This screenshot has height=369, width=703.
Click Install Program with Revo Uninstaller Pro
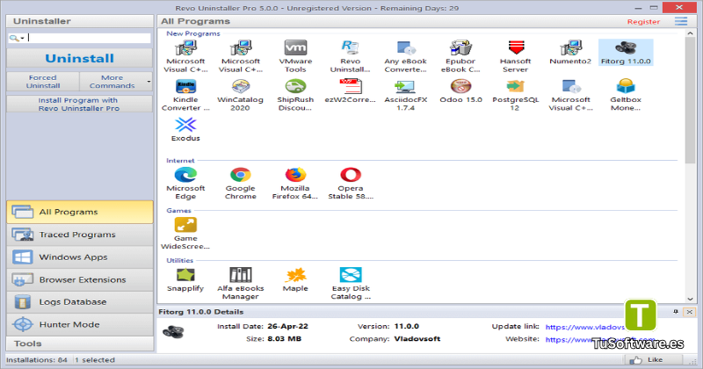click(x=79, y=104)
